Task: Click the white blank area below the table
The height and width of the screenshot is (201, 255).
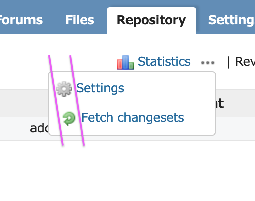Action: click(x=127, y=171)
